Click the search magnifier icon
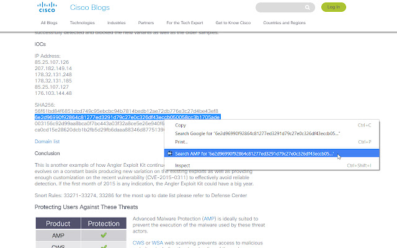397x248 pixels. tap(308, 7)
